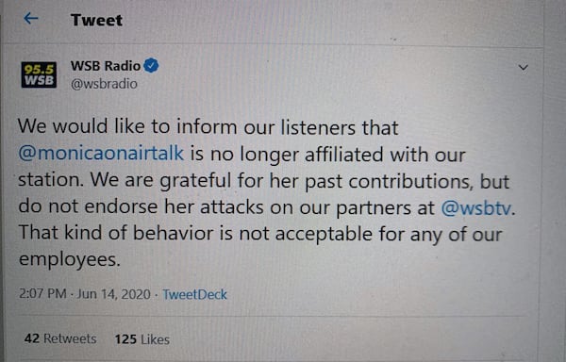The image size is (566, 362).
Task: Click the first line 'We would like to inform'
Action: pos(127,126)
